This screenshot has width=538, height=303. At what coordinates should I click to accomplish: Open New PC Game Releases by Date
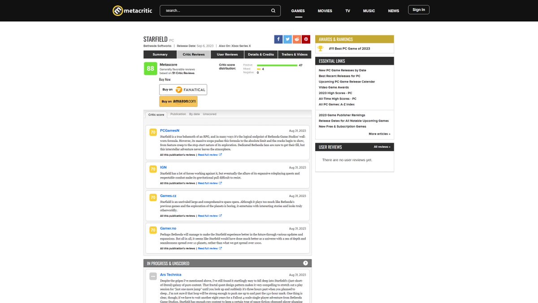(343, 70)
